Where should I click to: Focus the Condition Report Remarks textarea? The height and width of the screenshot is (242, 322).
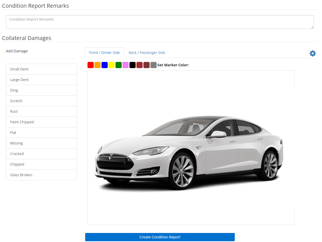[x=160, y=22]
